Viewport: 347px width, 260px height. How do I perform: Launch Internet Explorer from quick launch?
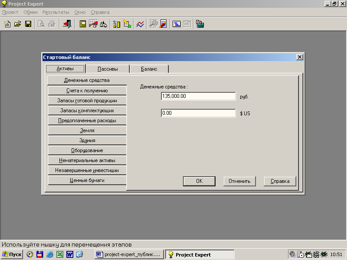50,254
